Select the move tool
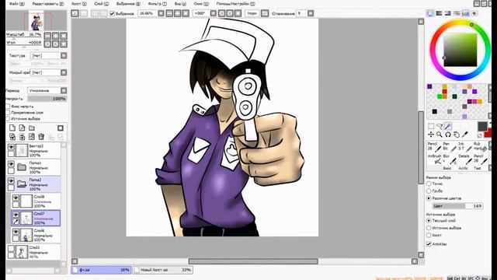 [431, 135]
